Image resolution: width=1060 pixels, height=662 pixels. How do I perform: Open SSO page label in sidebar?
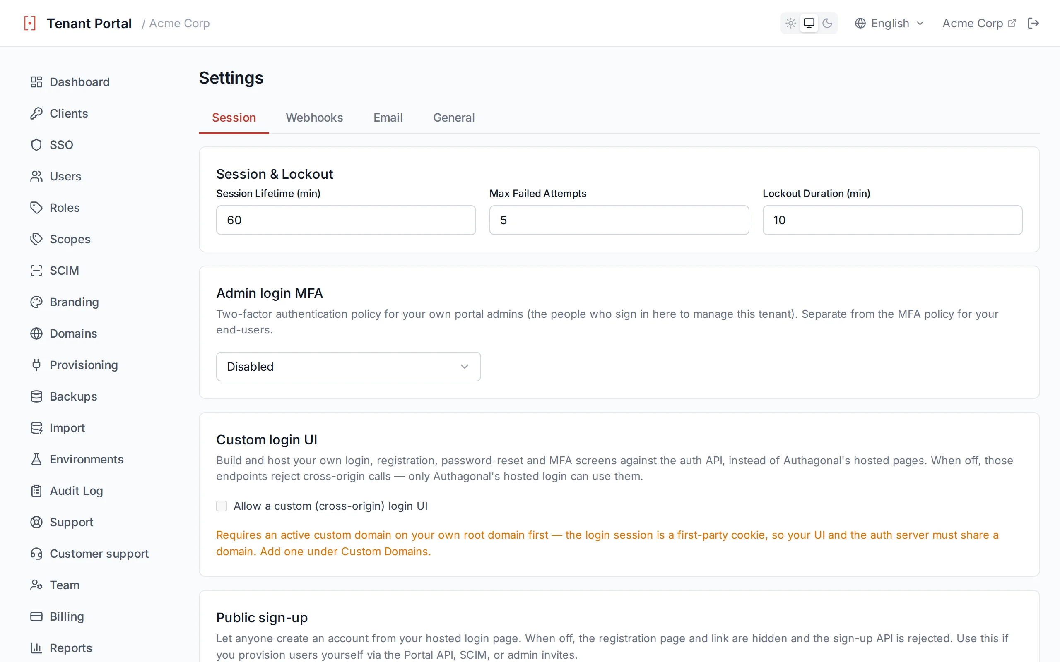point(61,145)
